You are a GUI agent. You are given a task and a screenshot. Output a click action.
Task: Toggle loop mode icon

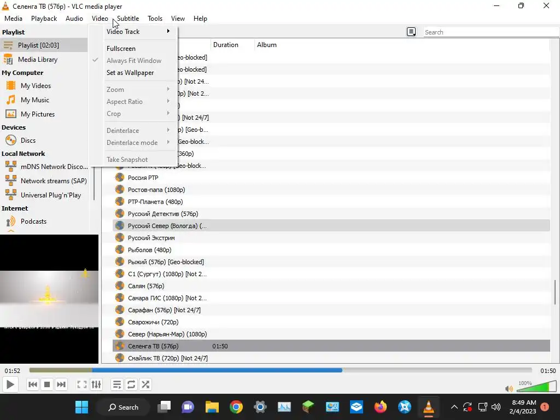coord(131,384)
